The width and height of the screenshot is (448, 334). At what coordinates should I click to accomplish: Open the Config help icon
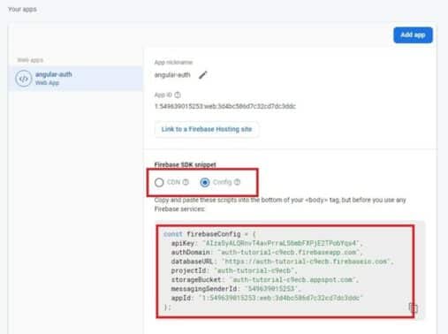point(237,182)
